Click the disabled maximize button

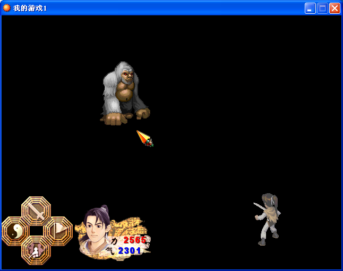(322, 8)
